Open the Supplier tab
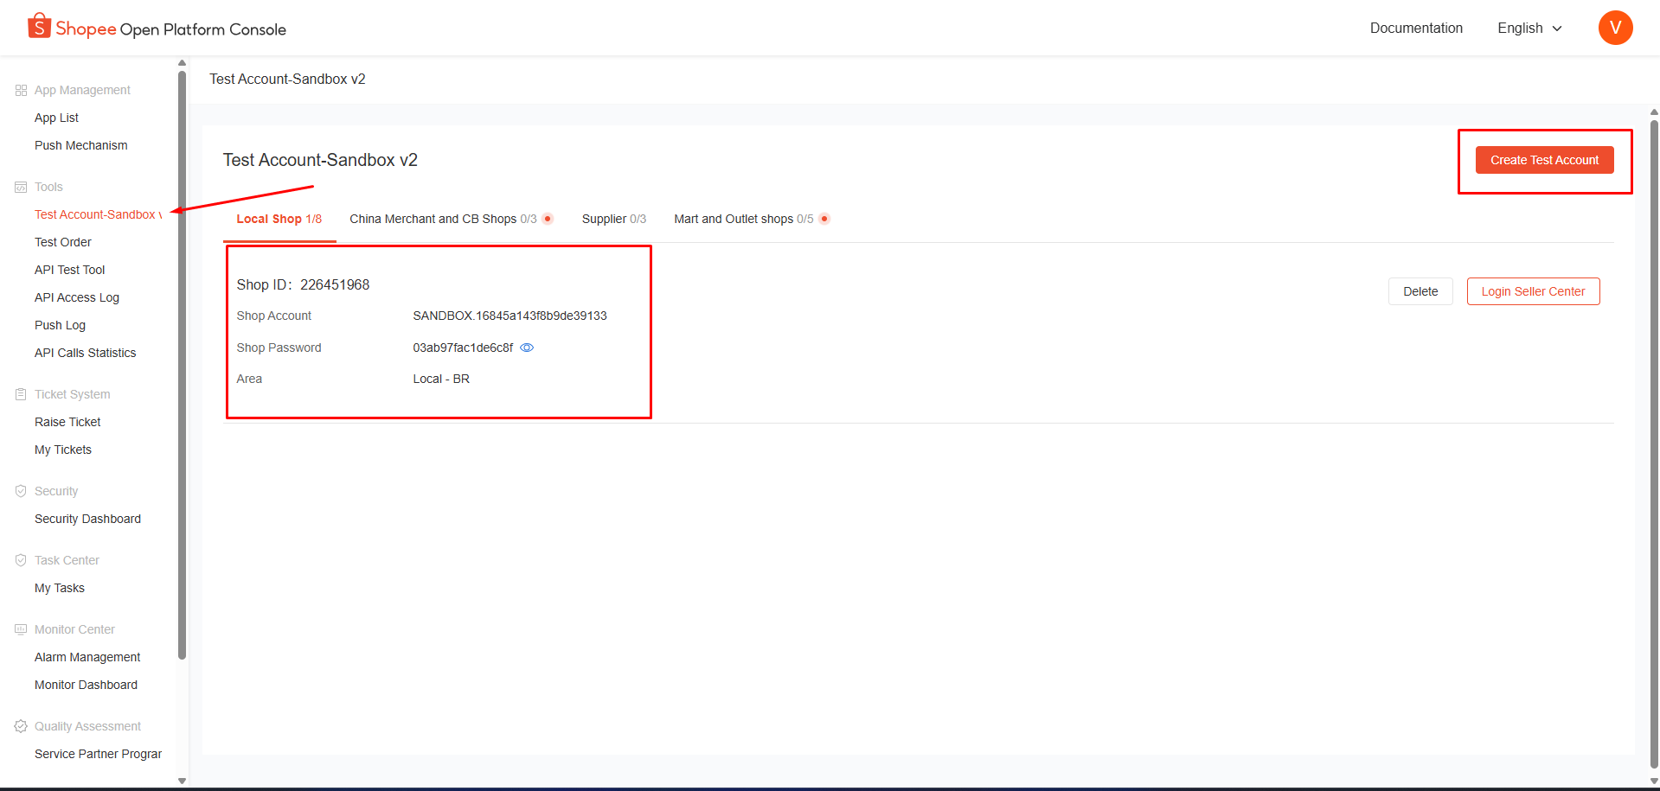The width and height of the screenshot is (1660, 791). tap(614, 220)
